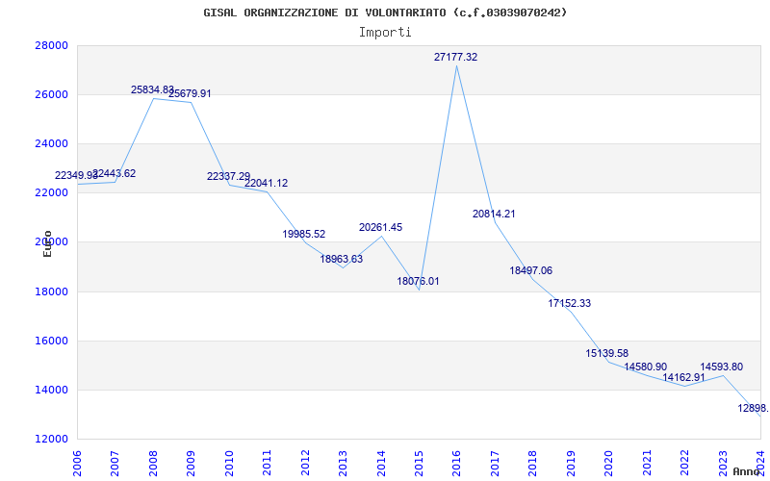
Task: Select the data label 18497.06
Action: click(531, 270)
